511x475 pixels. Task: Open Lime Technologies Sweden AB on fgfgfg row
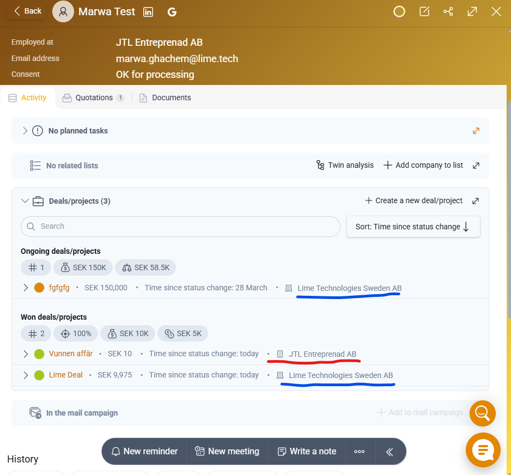click(349, 288)
